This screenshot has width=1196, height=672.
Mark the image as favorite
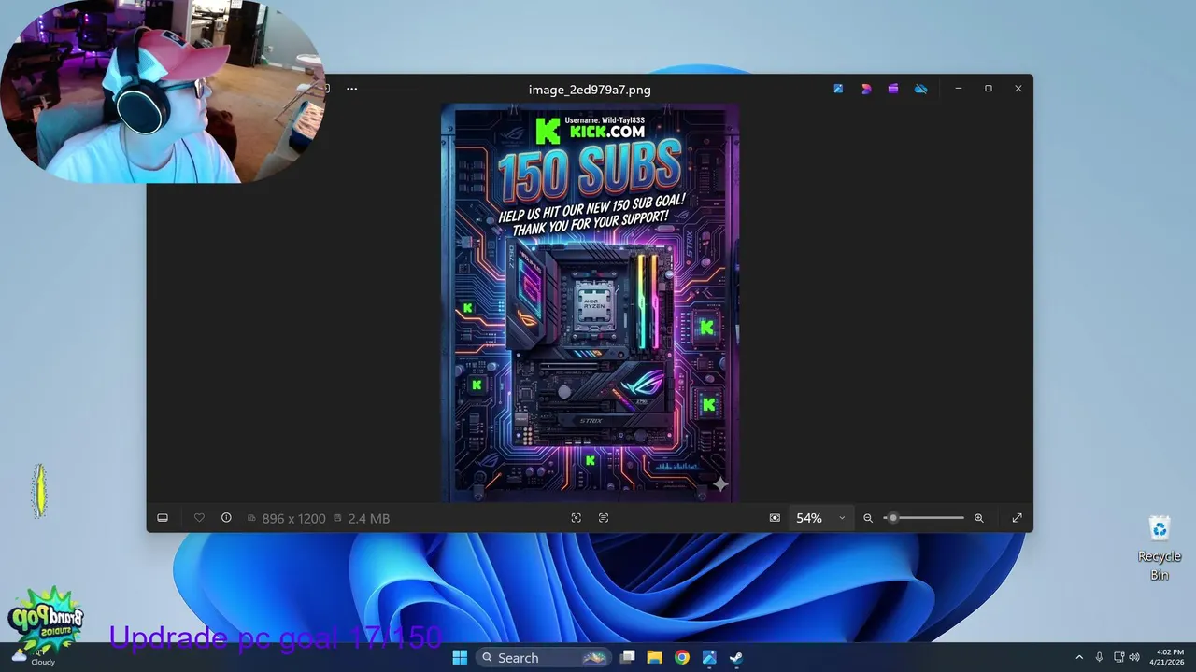(x=199, y=518)
